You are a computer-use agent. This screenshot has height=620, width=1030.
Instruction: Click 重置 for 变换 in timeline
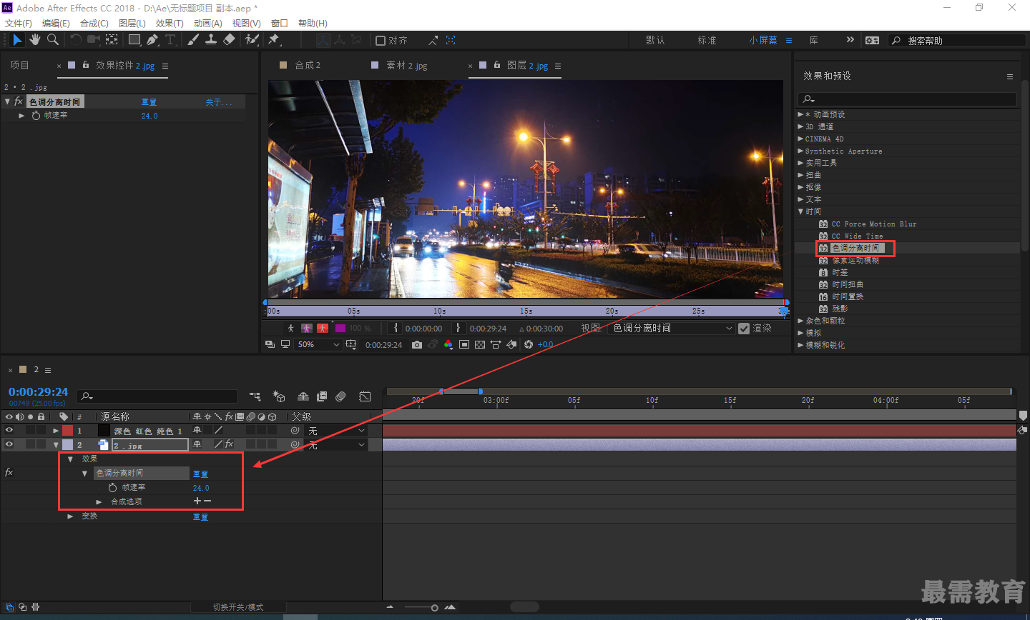click(200, 516)
